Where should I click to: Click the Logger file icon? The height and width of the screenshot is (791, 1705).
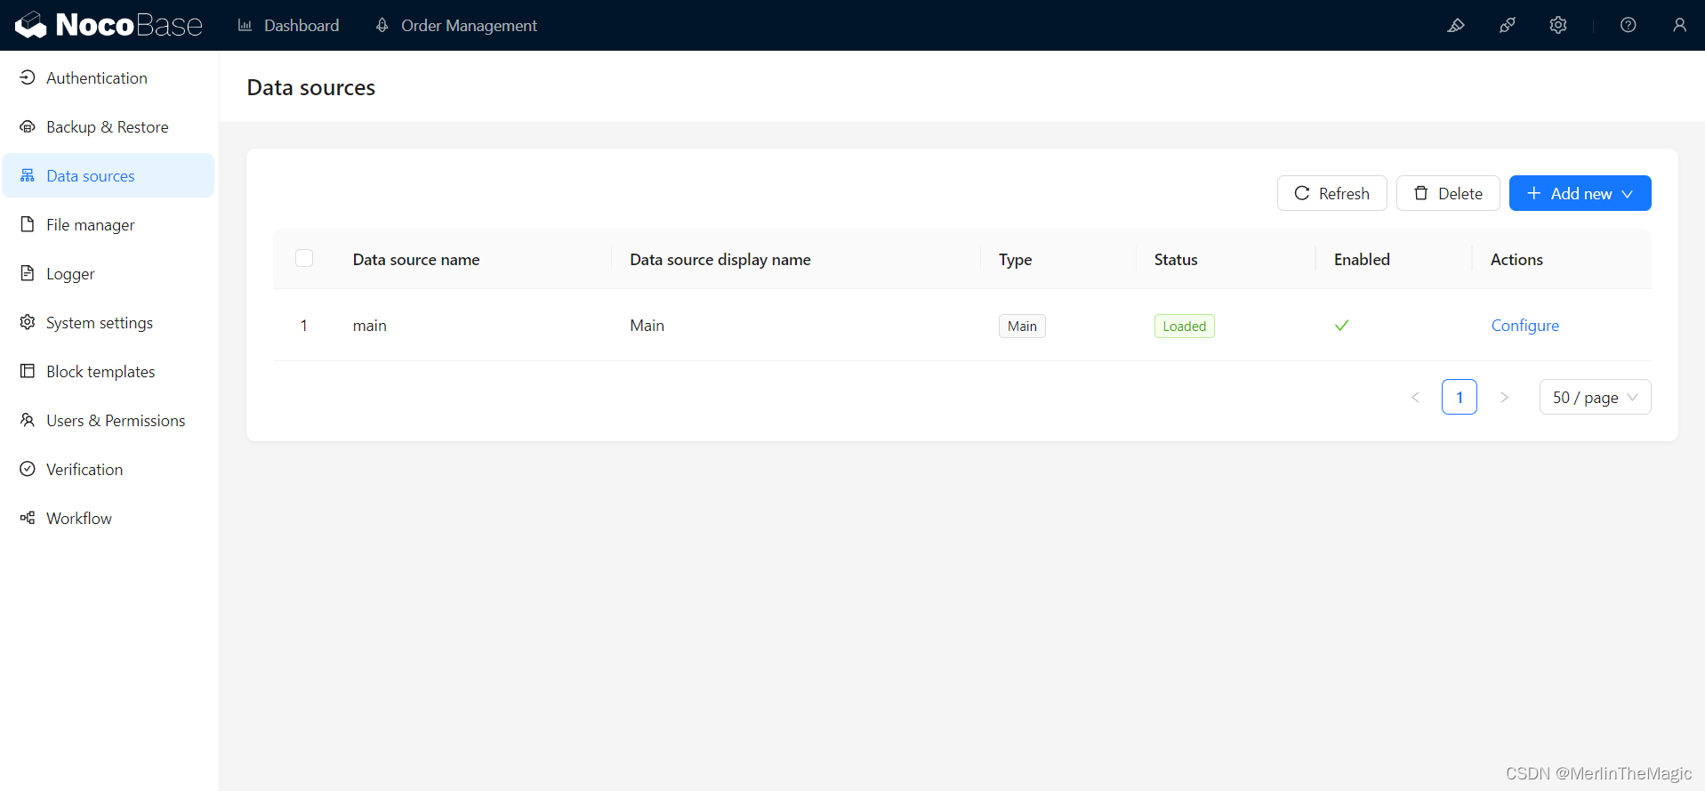pyautogui.click(x=28, y=273)
